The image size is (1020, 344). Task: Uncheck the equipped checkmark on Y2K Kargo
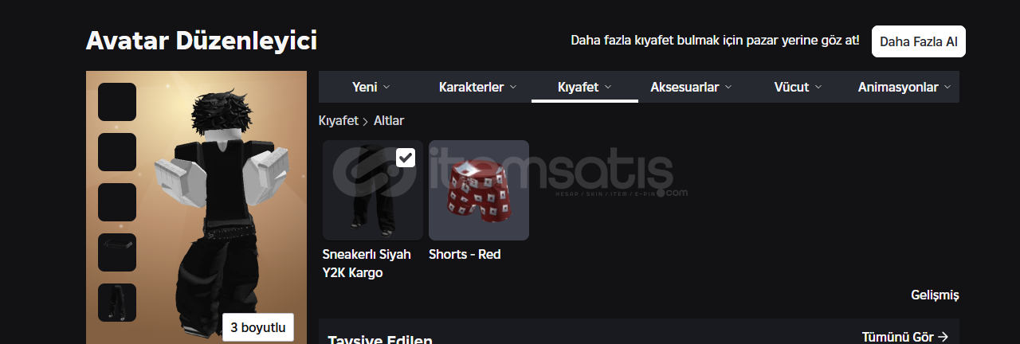(x=406, y=157)
